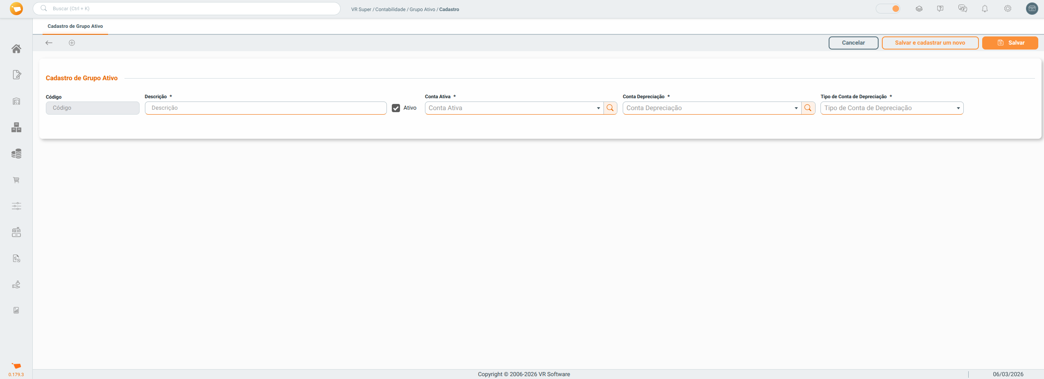Click the plus circle add icon
This screenshot has height=379, width=1044.
(72, 43)
